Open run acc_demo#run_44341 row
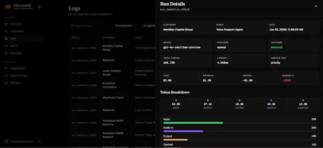Viewport: 323px width, 148px height. [x=112, y=61]
